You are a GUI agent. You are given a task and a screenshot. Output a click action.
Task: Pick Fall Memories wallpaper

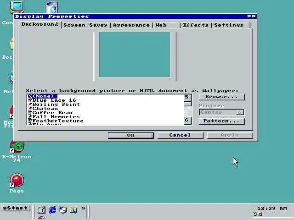click(54, 117)
